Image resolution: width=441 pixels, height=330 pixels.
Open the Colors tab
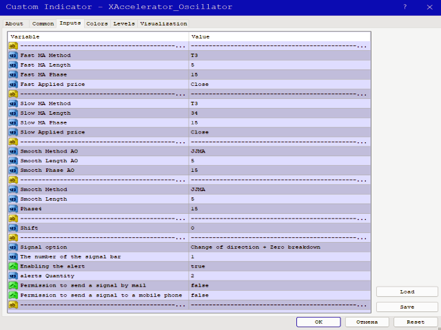[97, 24]
